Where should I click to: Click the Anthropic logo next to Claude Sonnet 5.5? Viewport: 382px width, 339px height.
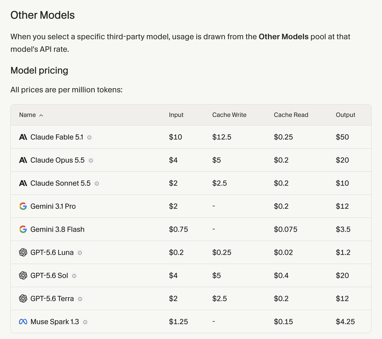(23, 183)
